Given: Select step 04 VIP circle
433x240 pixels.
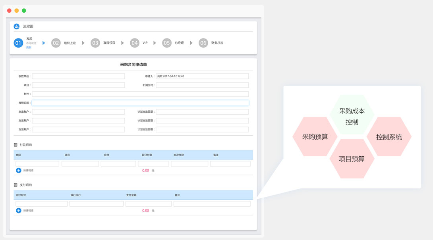Looking at the screenshot, I should (135, 43).
